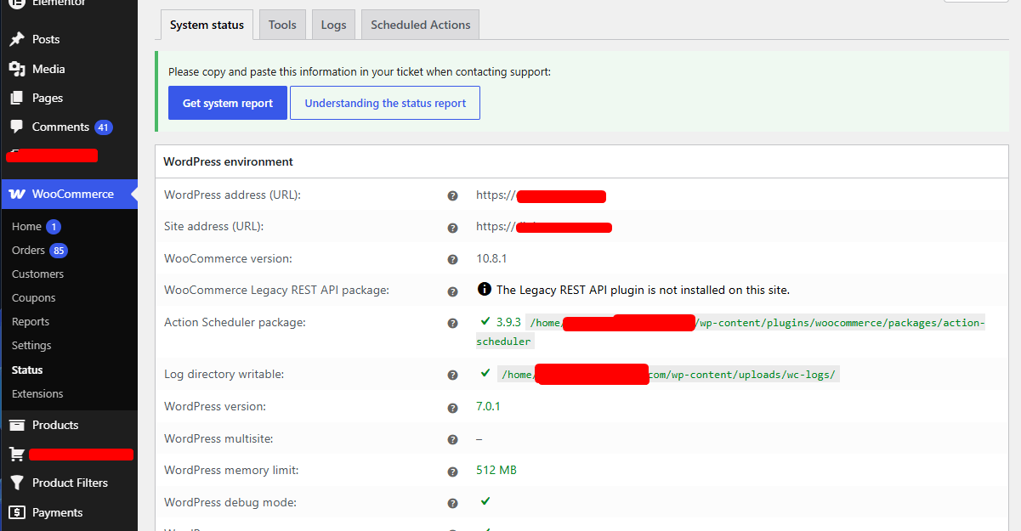1021x531 pixels.
Task: Click the WordPress version value 7.0.1
Action: coord(488,406)
